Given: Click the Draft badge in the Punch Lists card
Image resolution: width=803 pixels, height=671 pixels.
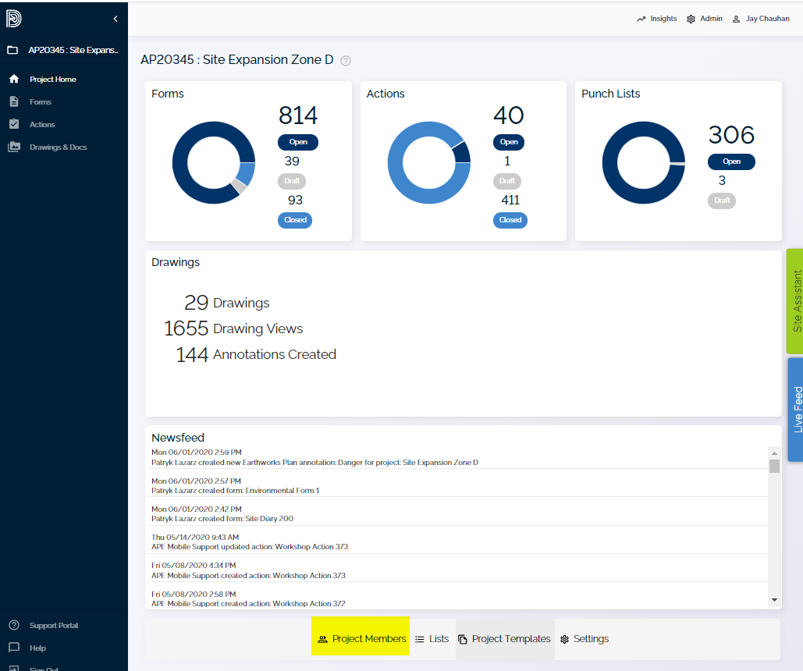Looking at the screenshot, I should (722, 201).
